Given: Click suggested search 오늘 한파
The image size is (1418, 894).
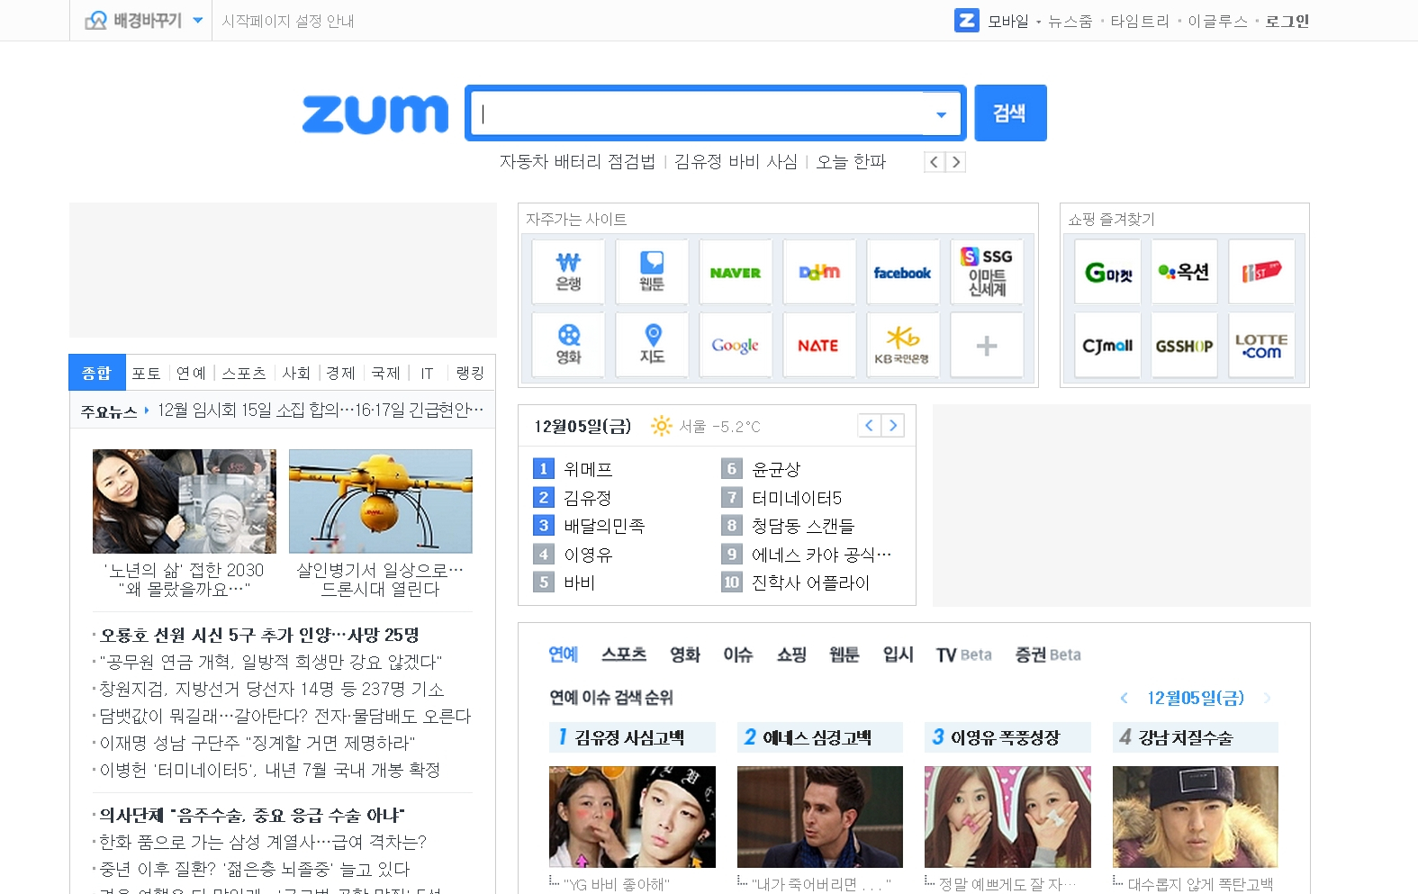Looking at the screenshot, I should point(851,162).
